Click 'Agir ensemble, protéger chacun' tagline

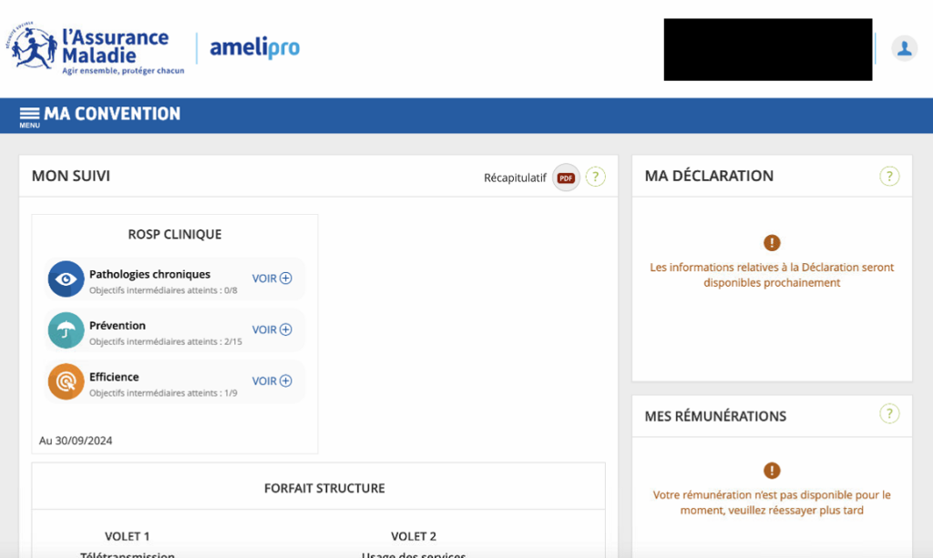(x=123, y=71)
